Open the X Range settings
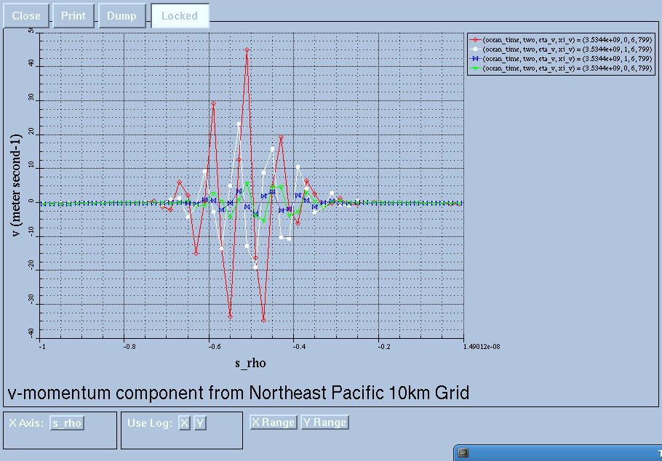The width and height of the screenshot is (662, 461). pyautogui.click(x=273, y=422)
